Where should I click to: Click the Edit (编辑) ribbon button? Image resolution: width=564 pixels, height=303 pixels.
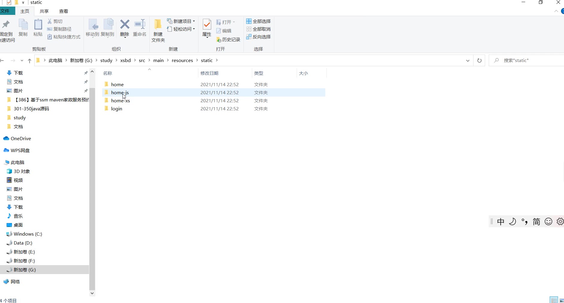point(224,31)
